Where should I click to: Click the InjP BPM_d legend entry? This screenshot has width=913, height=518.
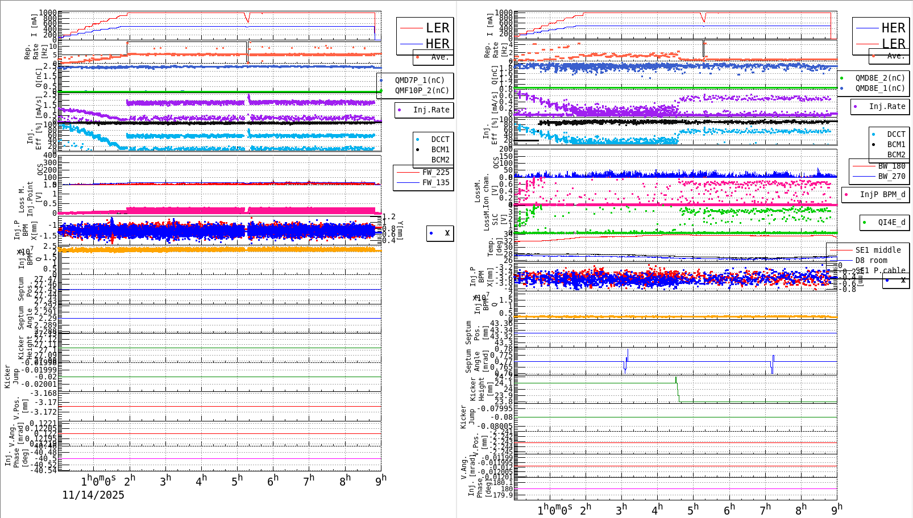pyautogui.click(x=882, y=194)
